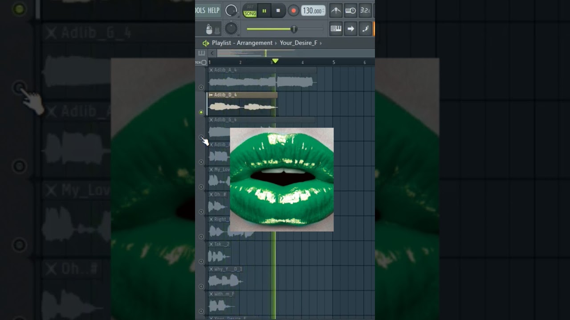Expand the arrow after Your_Desire_F
The image size is (570, 320).
point(321,43)
